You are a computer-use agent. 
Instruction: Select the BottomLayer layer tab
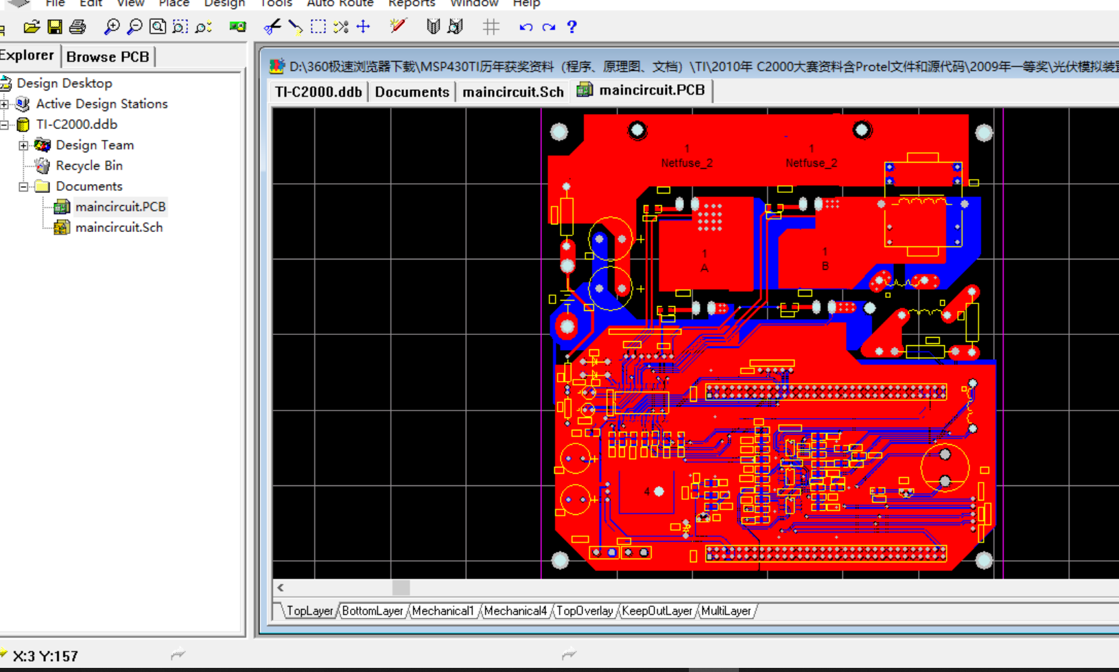pyautogui.click(x=373, y=611)
